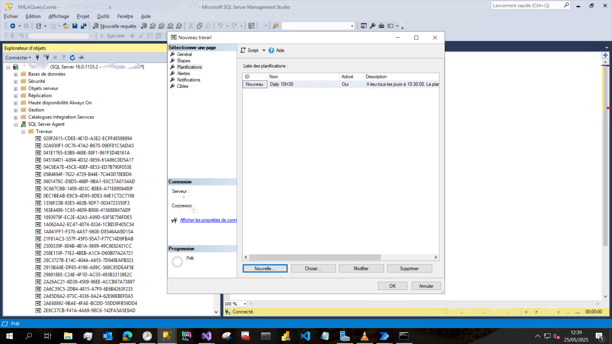
Task: Expand the Sécurité node
Action: click(16, 82)
